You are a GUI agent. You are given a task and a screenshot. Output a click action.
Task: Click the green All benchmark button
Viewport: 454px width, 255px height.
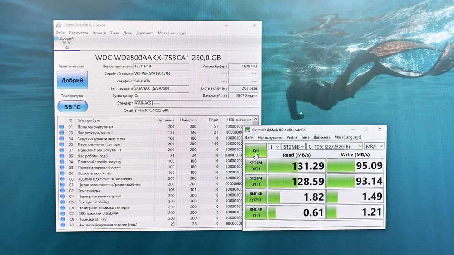coord(256,150)
